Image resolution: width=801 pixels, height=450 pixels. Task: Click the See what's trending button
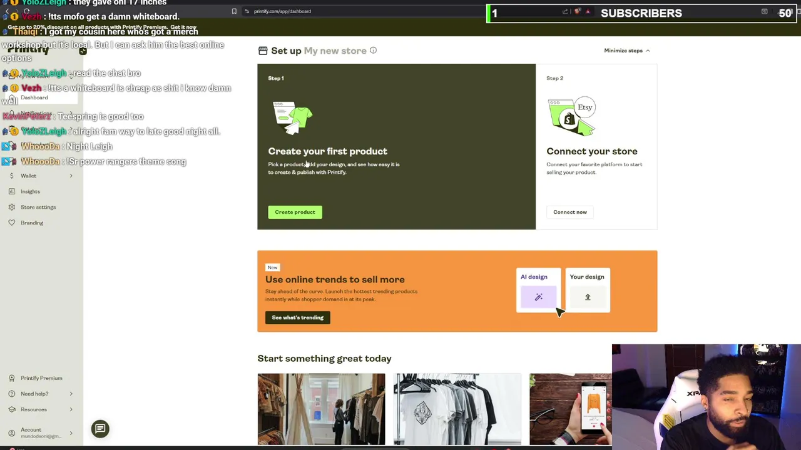coord(297,317)
